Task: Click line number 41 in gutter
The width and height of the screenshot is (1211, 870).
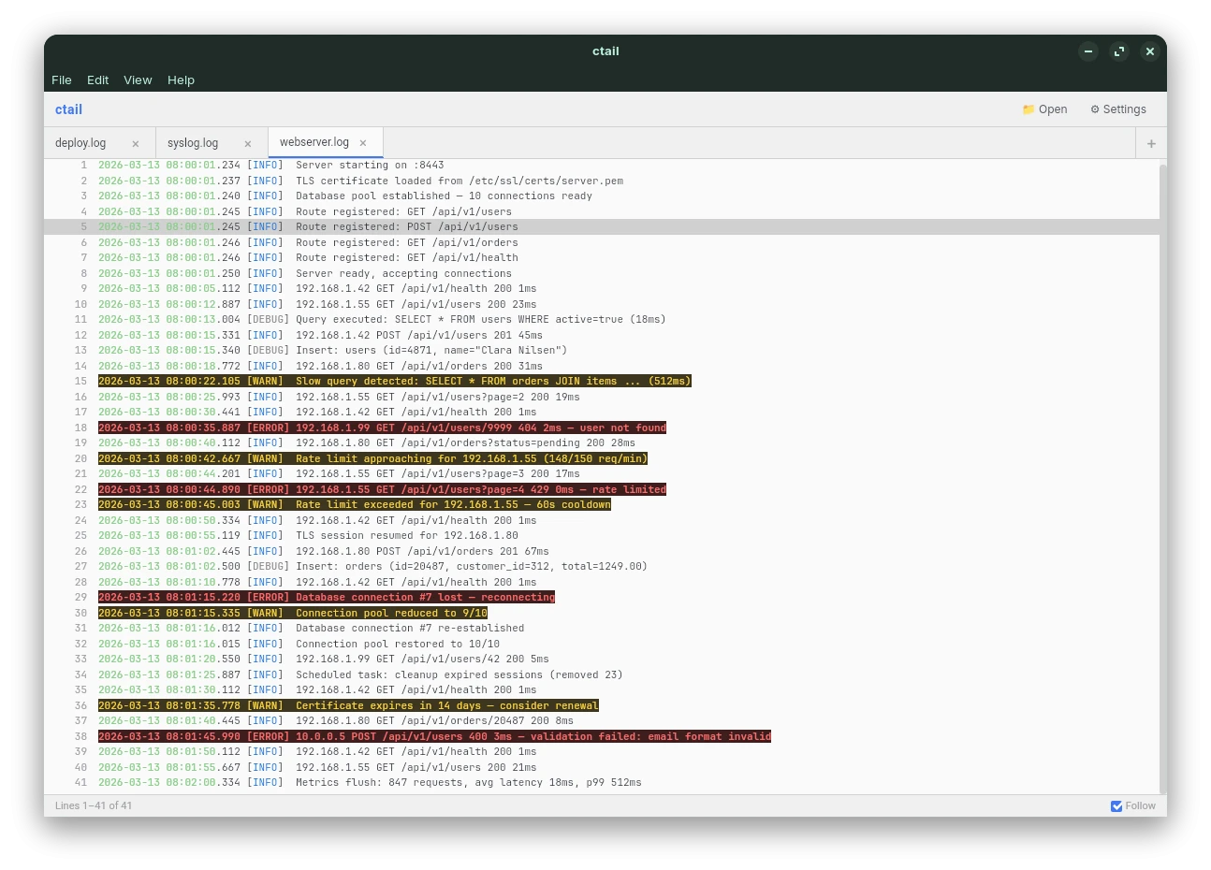Action: (x=80, y=783)
